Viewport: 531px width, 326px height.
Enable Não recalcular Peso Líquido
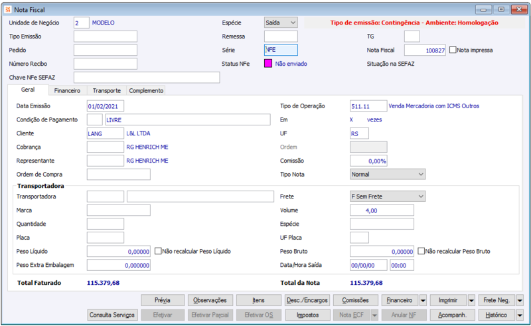[158, 251]
